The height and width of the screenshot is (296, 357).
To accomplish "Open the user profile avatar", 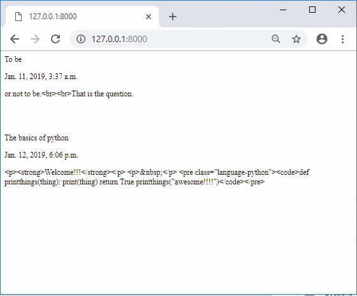I will (x=322, y=39).
